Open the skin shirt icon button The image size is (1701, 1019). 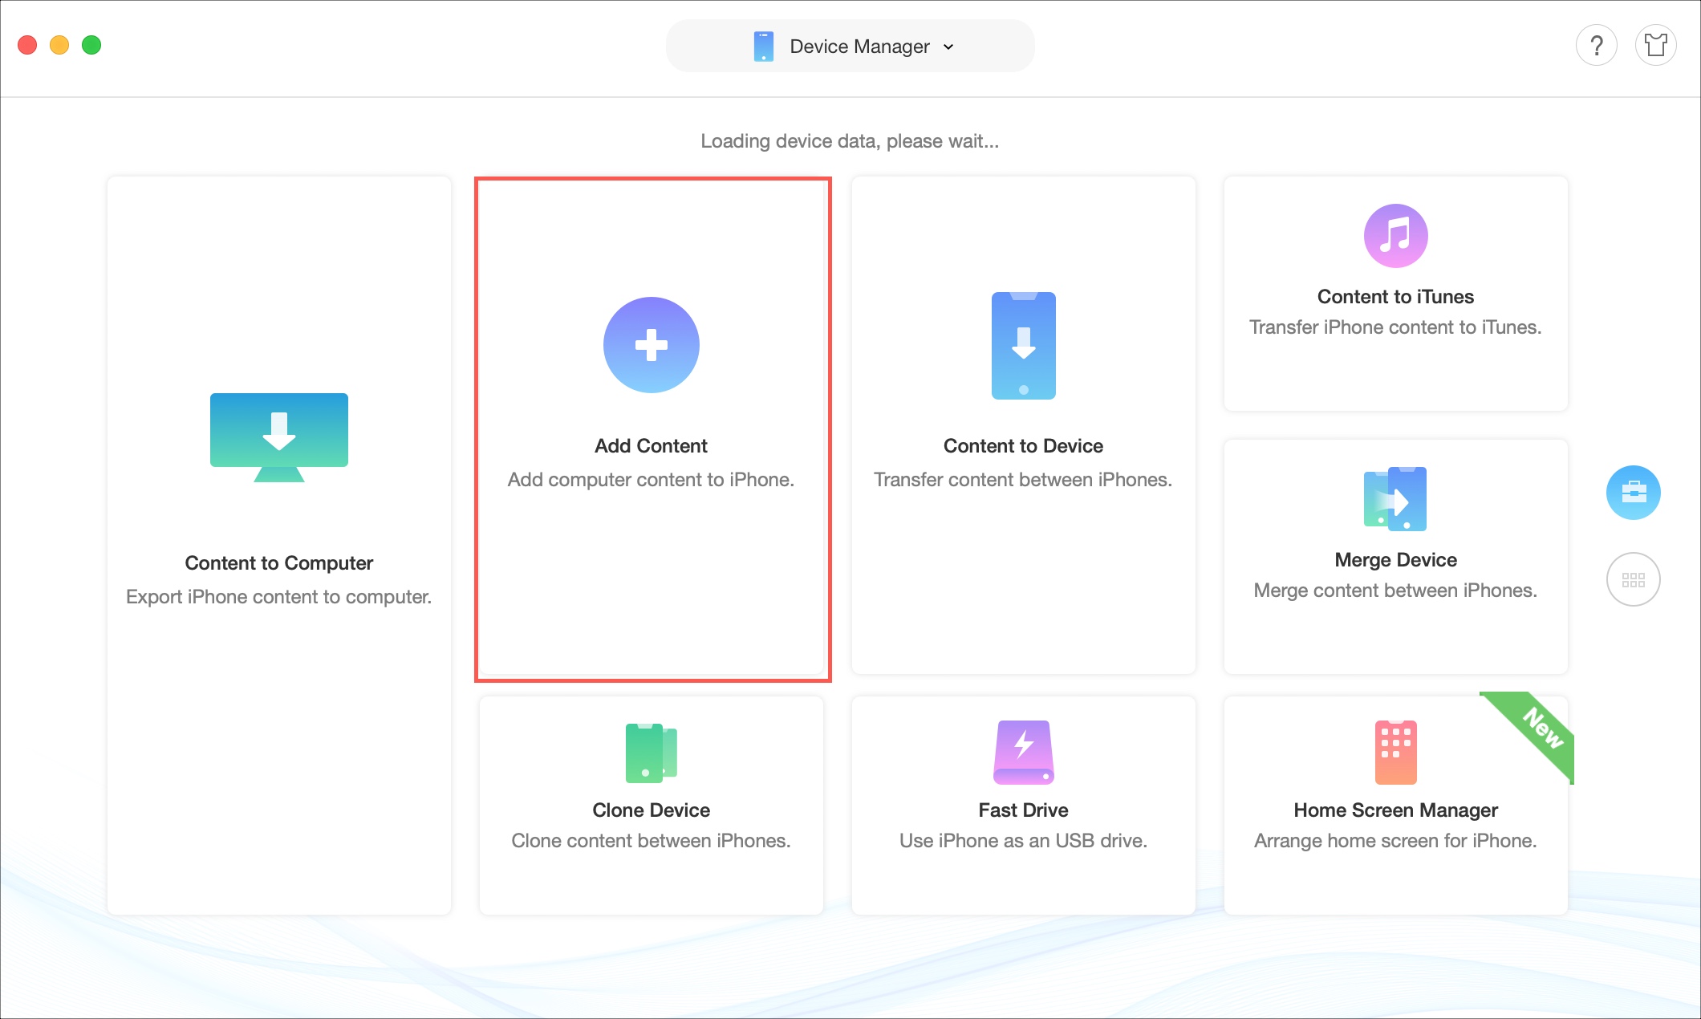tap(1655, 46)
